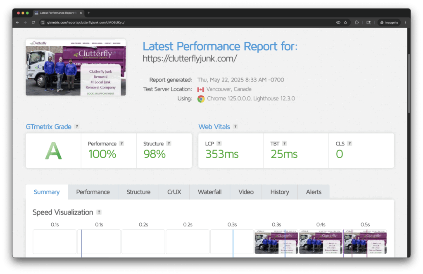Click the 0.5s filmstrip frame
The height and width of the screenshot is (274, 423).
point(365,242)
